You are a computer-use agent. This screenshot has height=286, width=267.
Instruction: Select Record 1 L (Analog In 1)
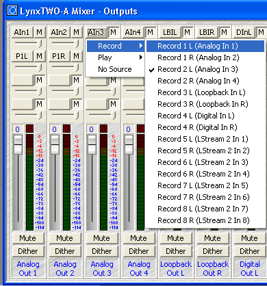(205, 46)
